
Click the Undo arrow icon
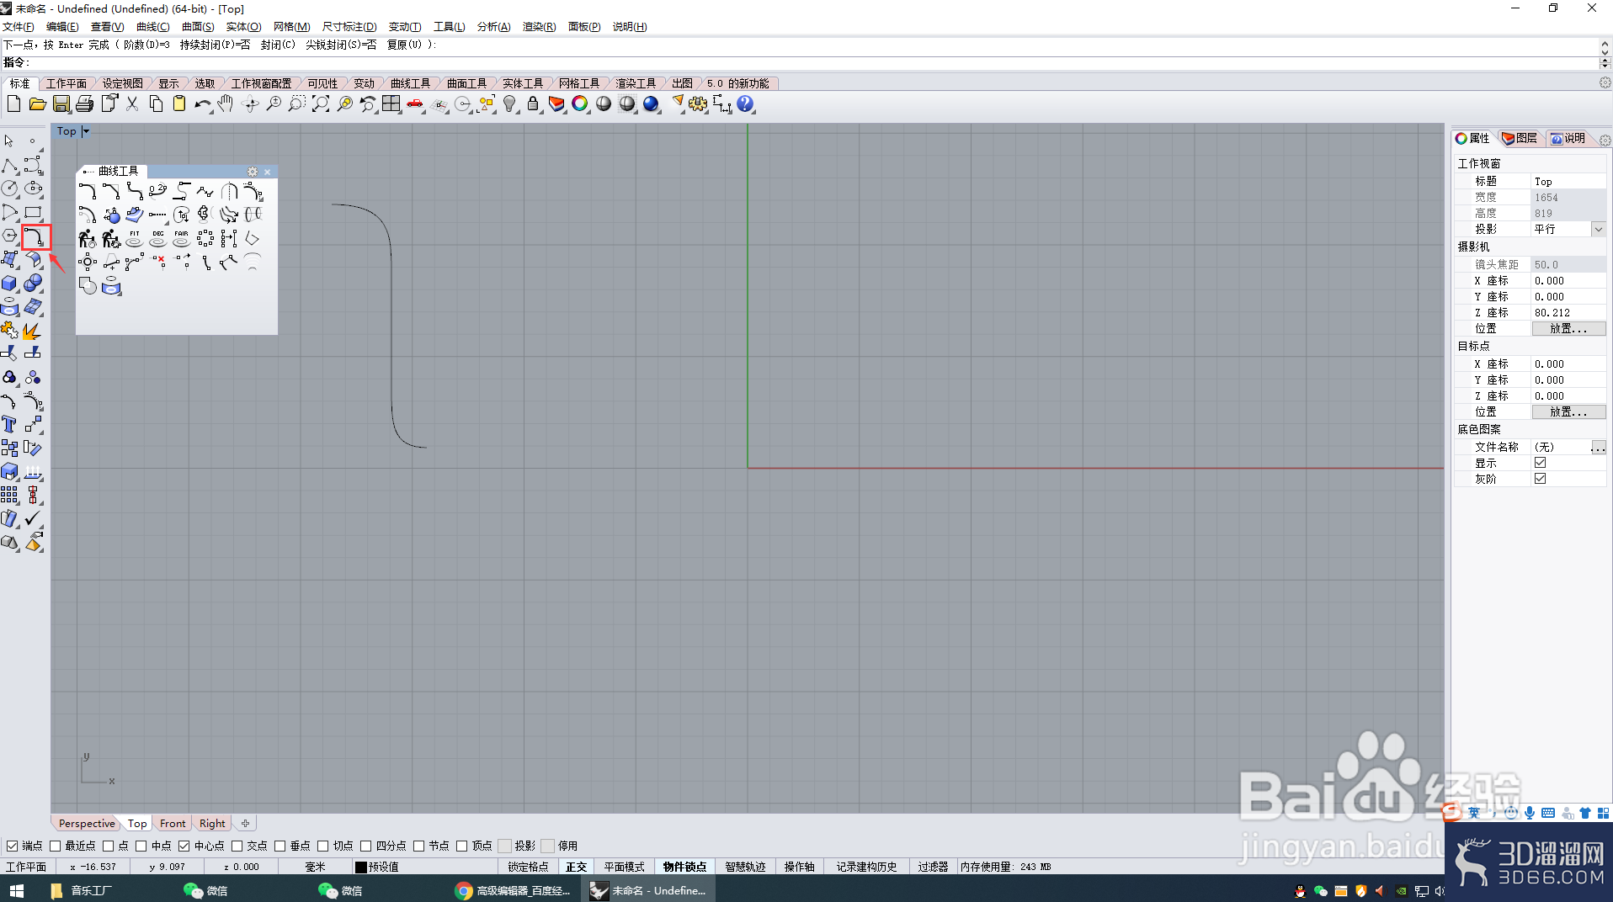[203, 104]
